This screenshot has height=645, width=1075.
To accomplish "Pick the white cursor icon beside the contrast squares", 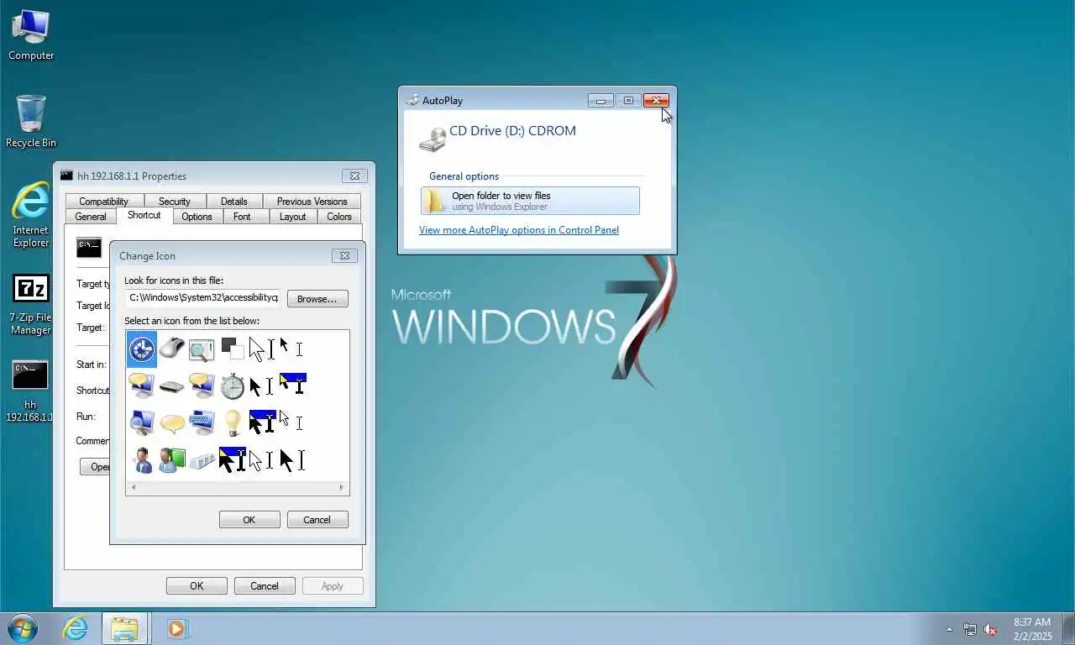I will pos(261,349).
